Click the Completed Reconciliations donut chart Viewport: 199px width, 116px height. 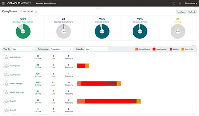tap(23, 31)
